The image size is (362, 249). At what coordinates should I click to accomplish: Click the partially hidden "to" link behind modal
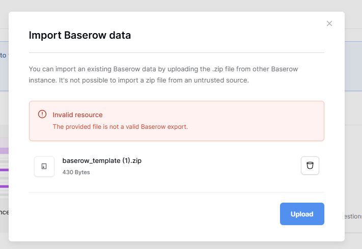pos(3,56)
